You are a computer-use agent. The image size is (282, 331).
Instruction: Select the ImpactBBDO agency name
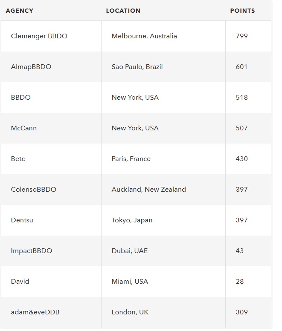coord(32,251)
